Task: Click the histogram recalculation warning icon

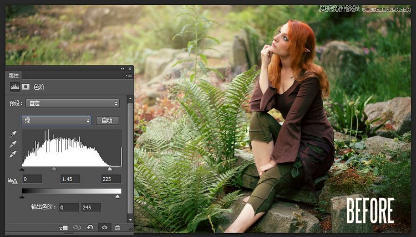Action: coord(13,181)
